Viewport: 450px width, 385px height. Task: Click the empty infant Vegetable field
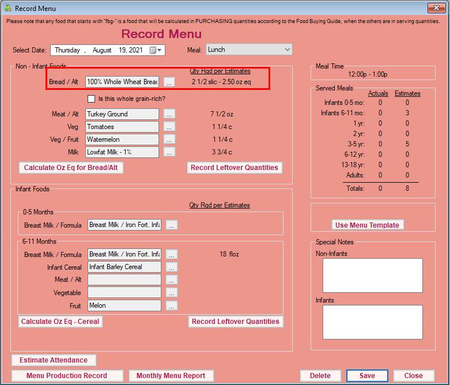pyautogui.click(x=124, y=292)
